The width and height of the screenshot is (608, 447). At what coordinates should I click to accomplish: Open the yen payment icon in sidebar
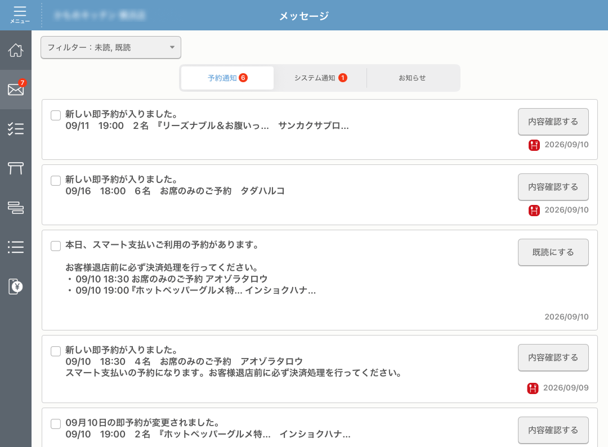click(16, 287)
